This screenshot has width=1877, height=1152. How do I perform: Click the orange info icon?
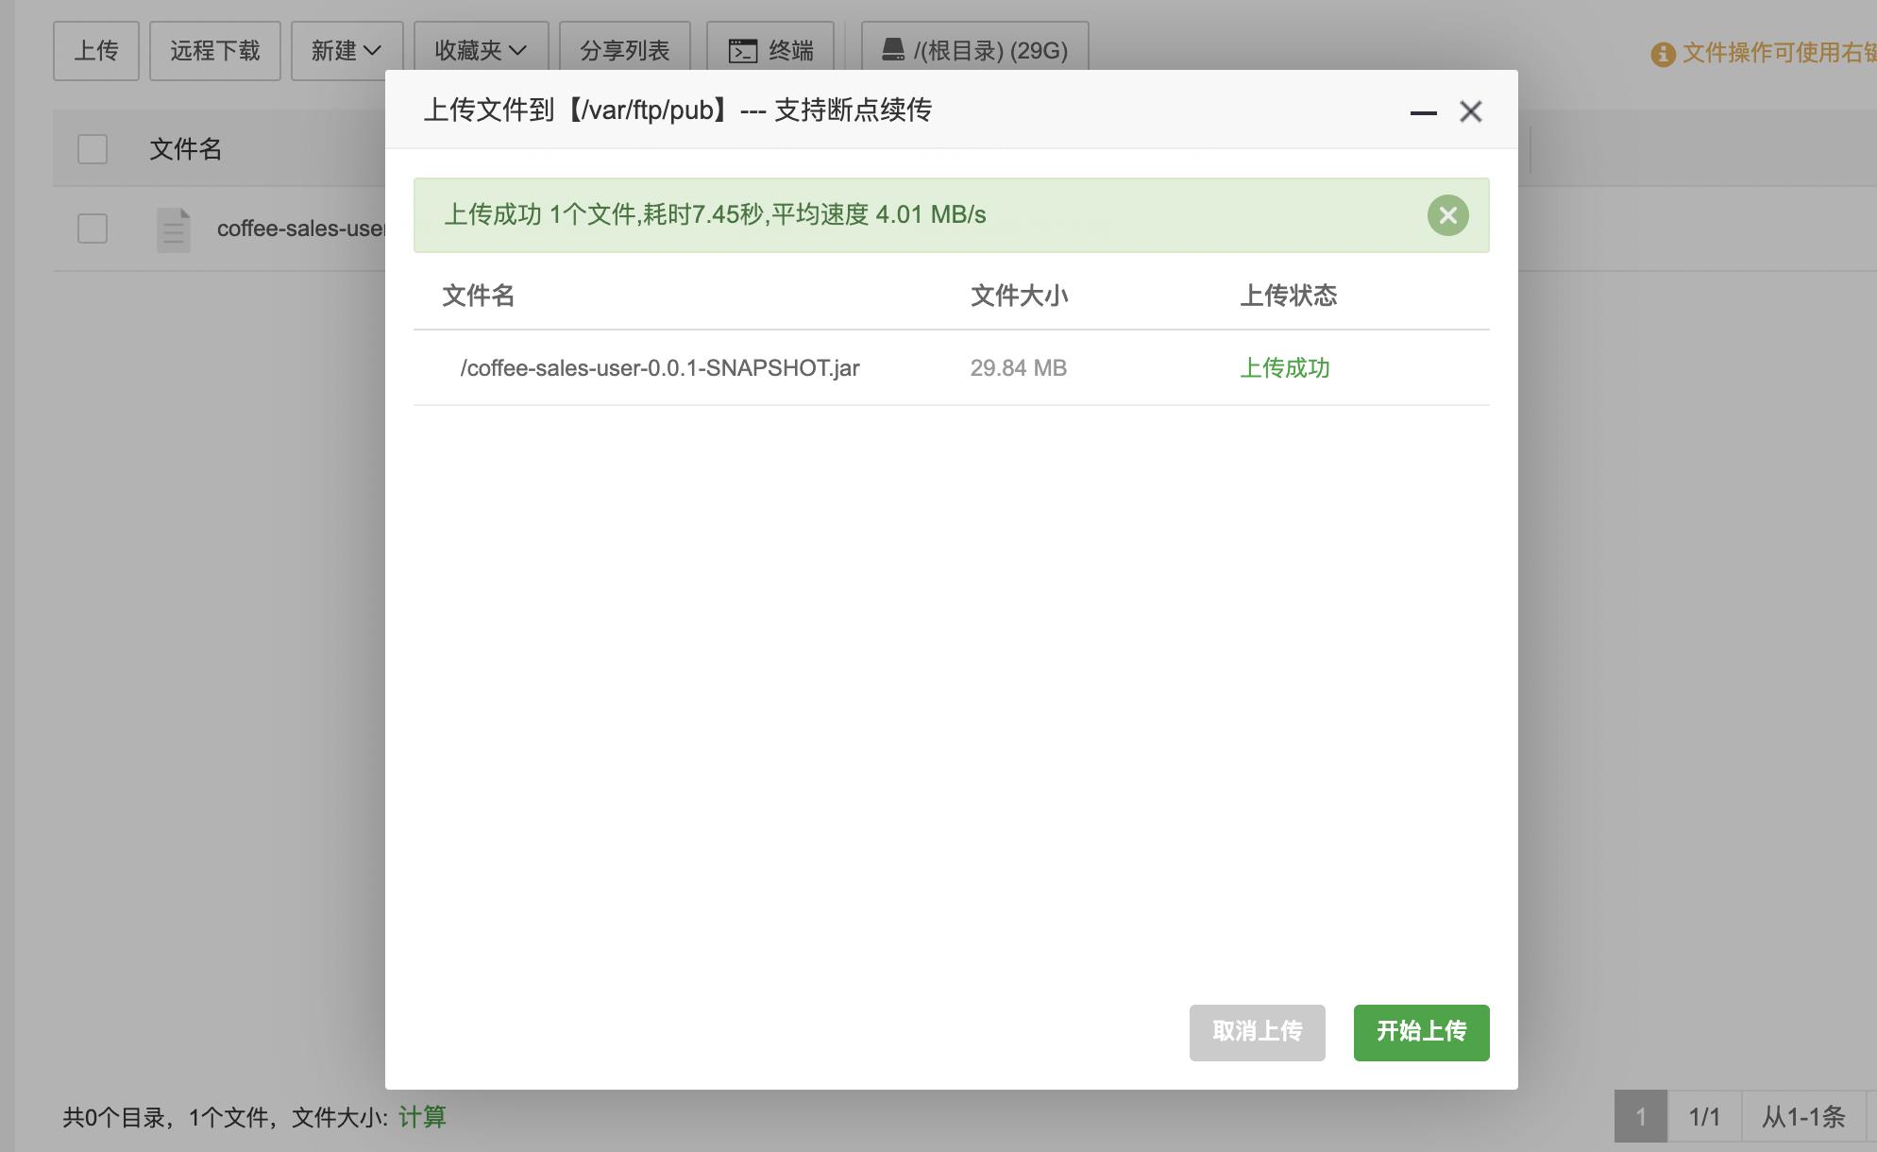1663,54
